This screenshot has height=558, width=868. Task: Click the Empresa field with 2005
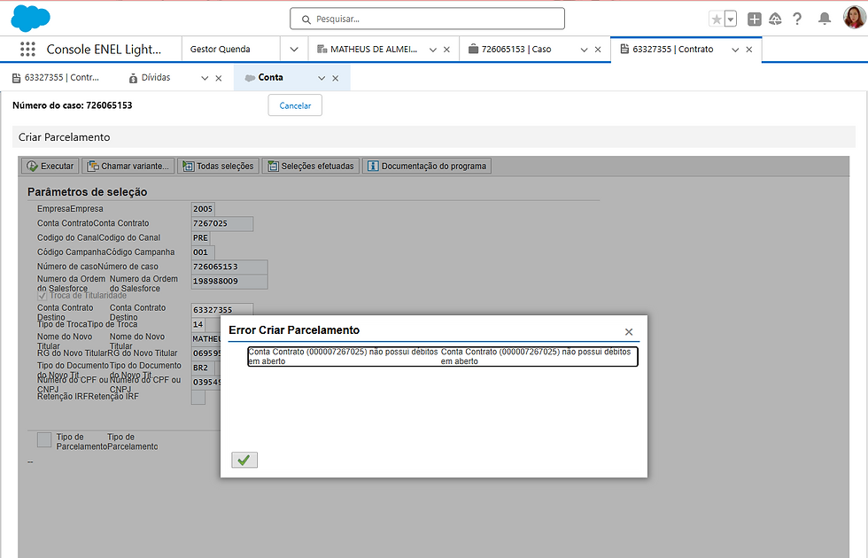203,209
